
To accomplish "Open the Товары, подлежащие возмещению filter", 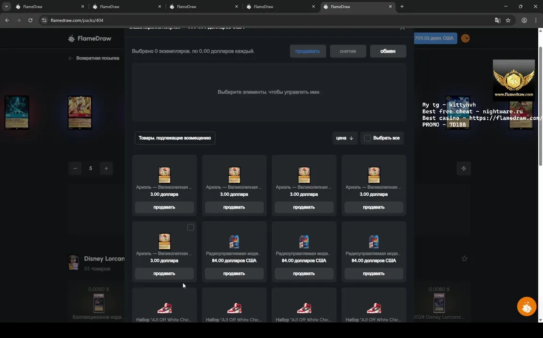I will coord(175,138).
